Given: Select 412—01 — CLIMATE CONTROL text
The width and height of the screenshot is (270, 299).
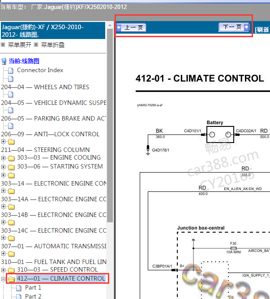Looking at the screenshot, I should tap(61, 278).
